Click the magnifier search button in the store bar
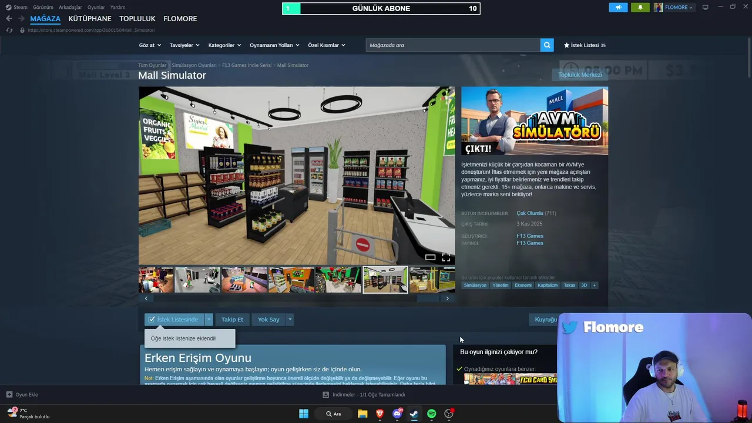 click(547, 45)
